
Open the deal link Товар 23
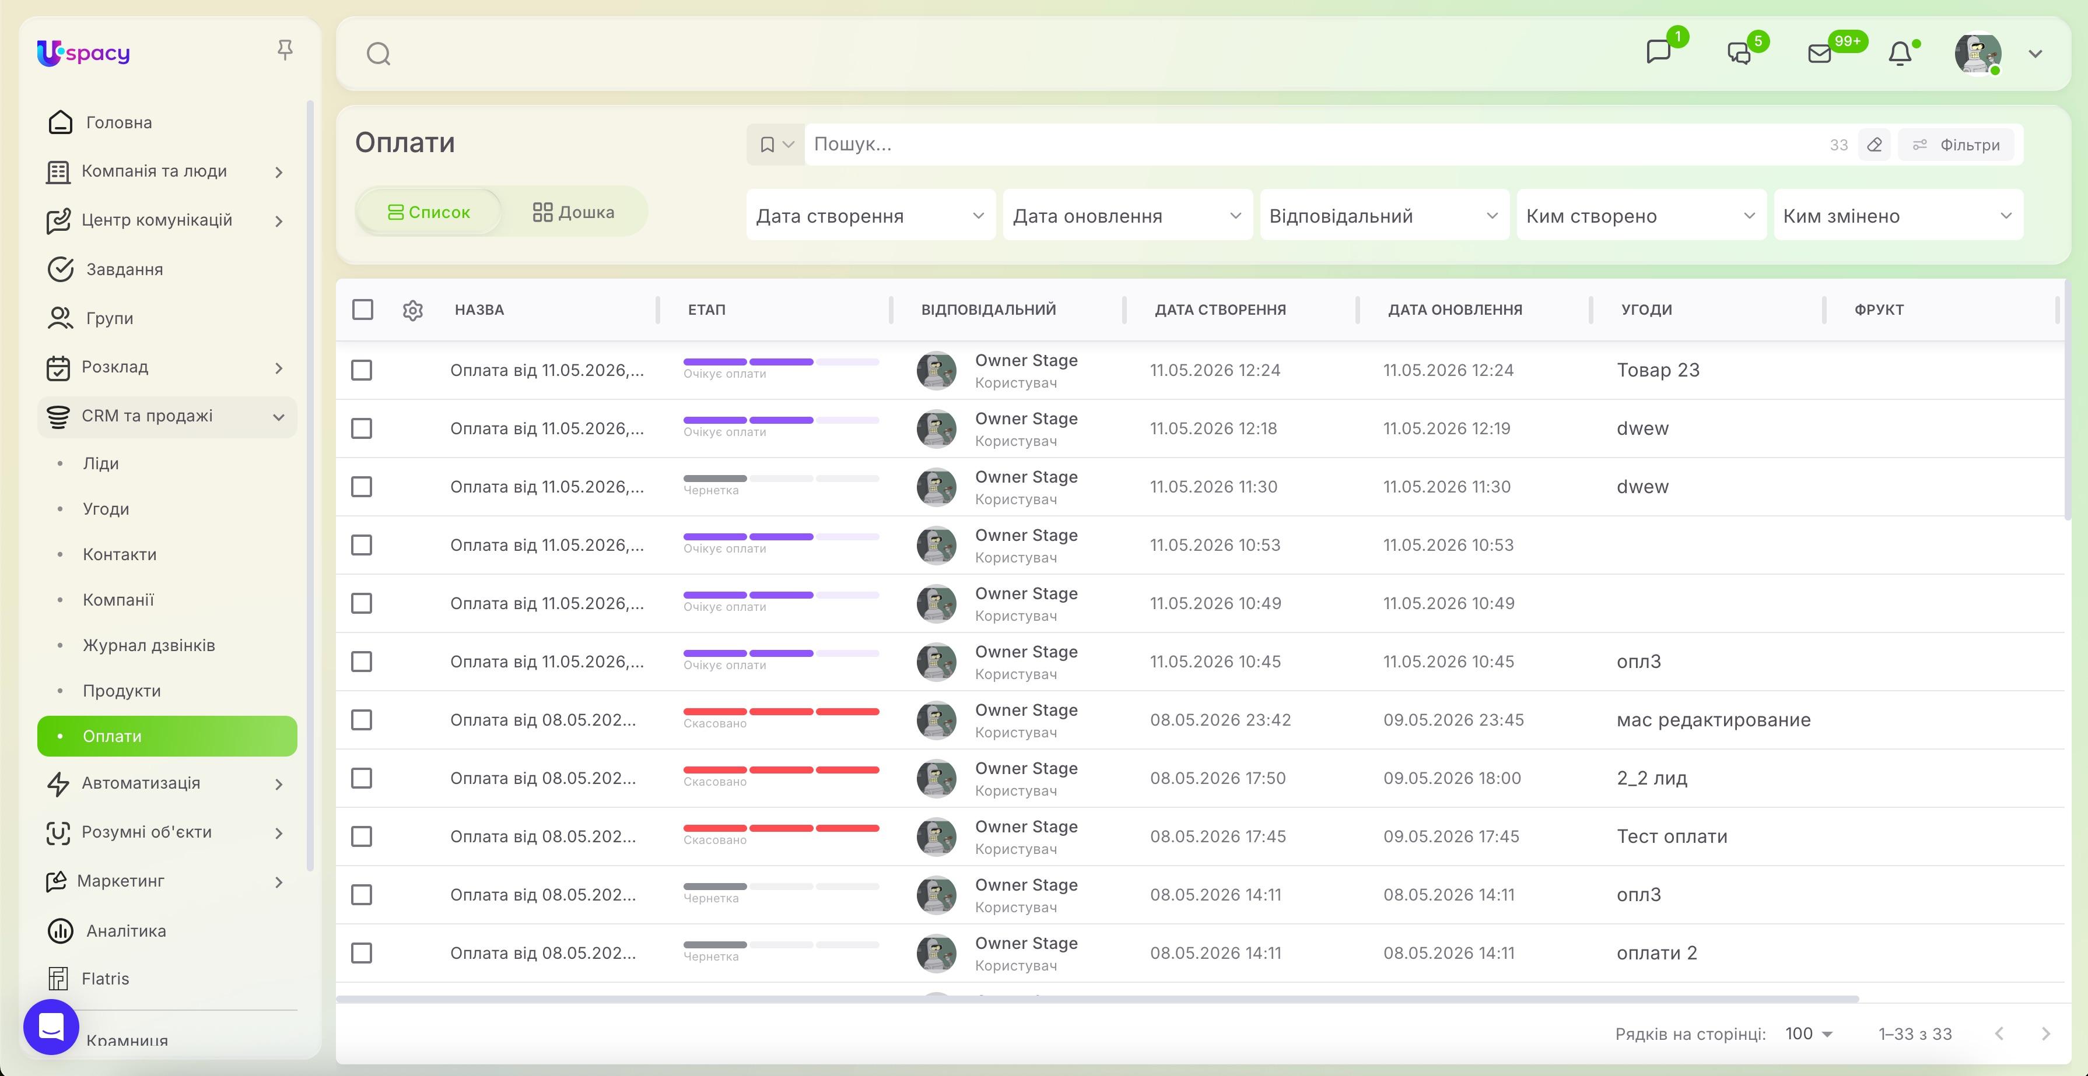[1658, 370]
